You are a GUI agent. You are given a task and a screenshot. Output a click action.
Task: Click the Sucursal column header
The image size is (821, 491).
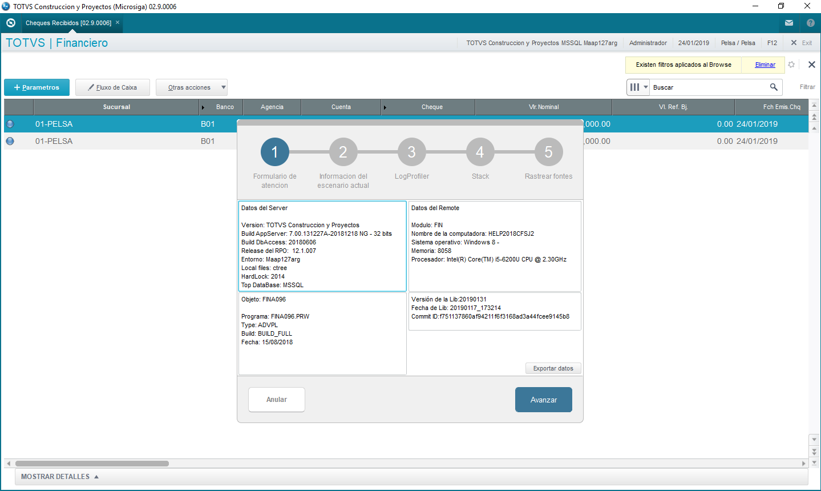[x=116, y=107]
